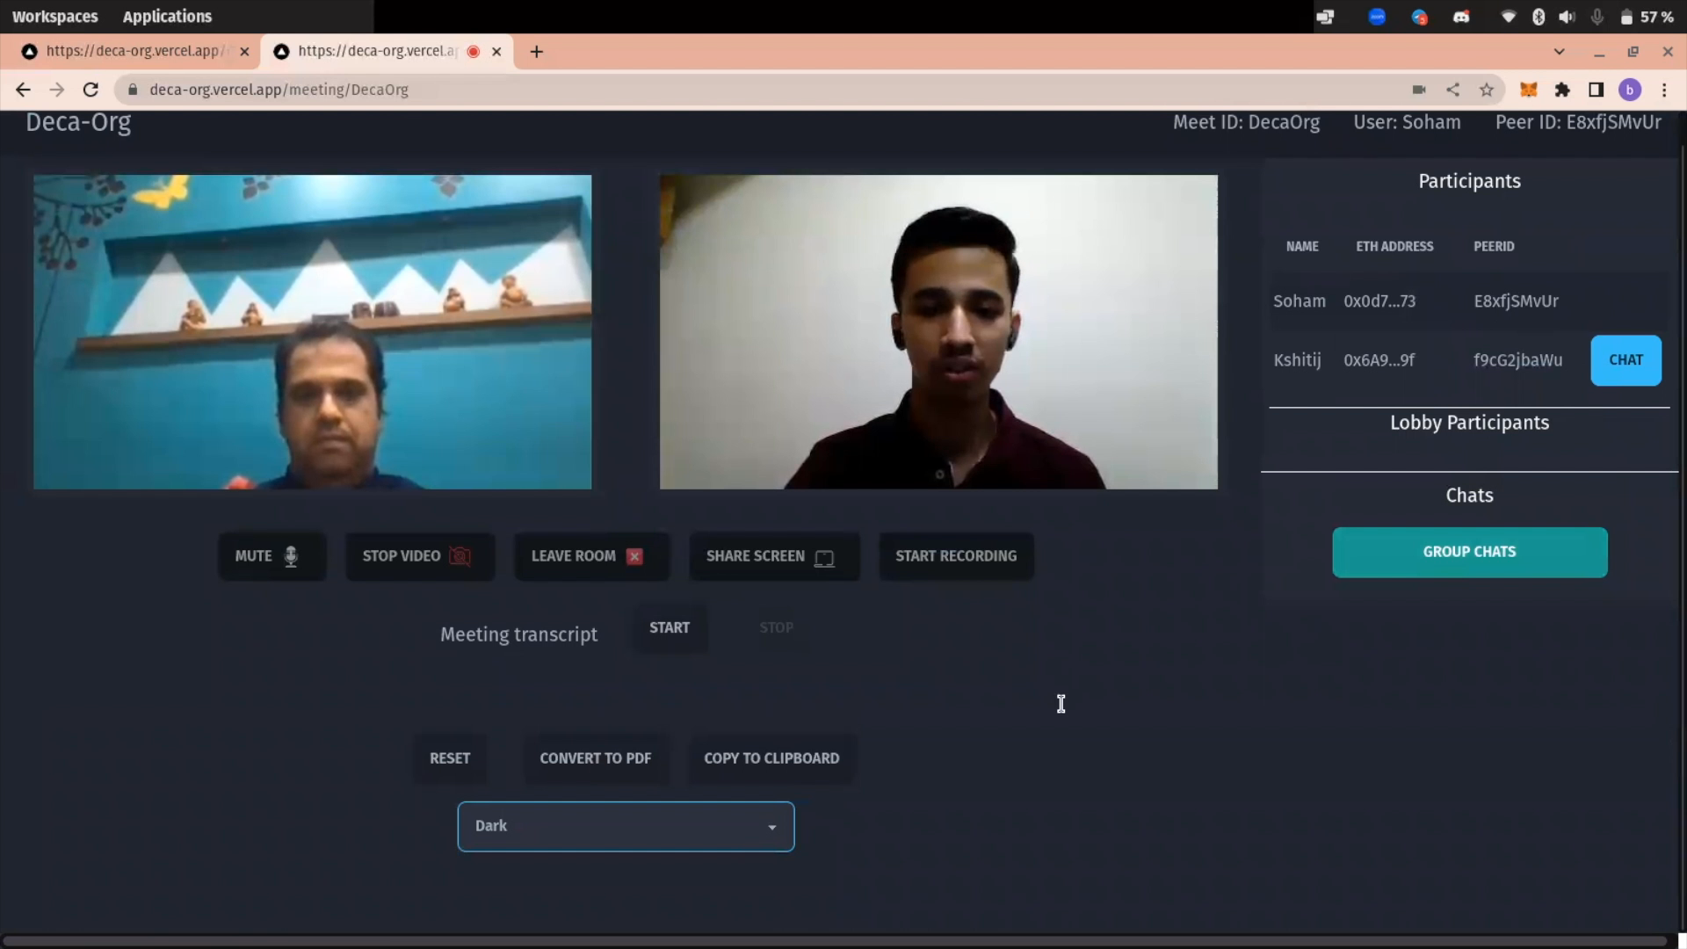Click the system microphone tray icon
The height and width of the screenshot is (949, 1687).
click(x=1597, y=17)
